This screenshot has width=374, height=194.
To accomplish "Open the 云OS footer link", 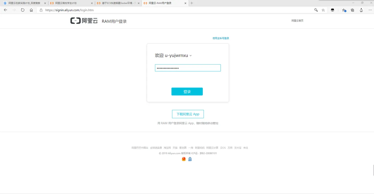I will [x=223, y=148].
